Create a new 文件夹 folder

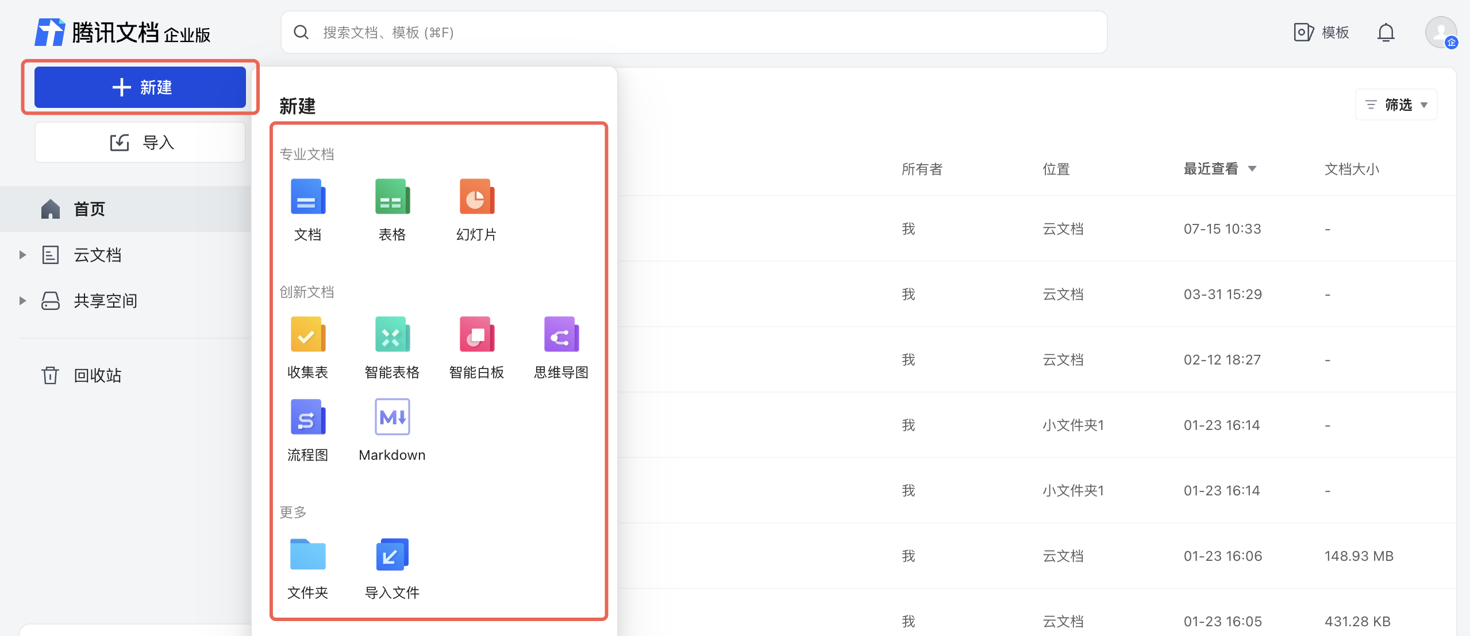307,555
